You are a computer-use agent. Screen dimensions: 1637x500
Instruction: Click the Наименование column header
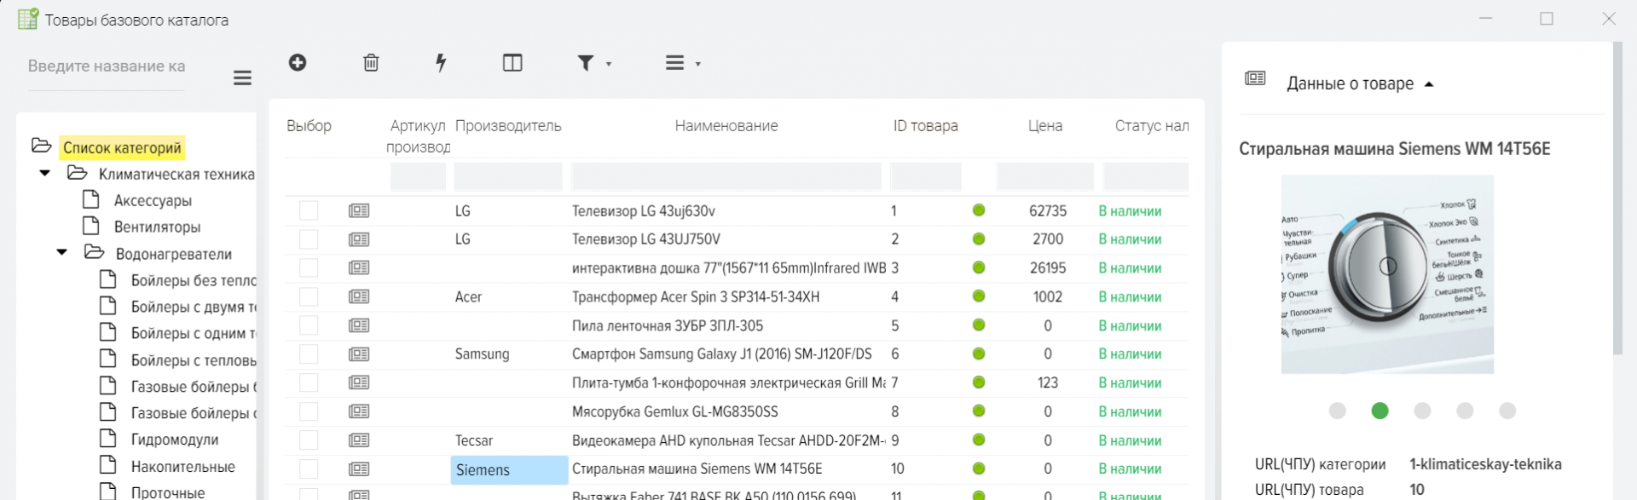coord(726,126)
